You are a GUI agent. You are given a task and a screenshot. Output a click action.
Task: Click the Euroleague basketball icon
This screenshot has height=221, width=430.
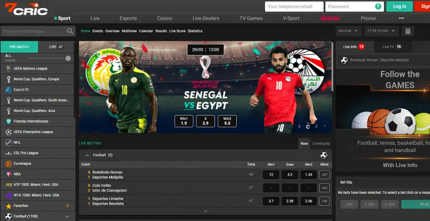point(8,164)
